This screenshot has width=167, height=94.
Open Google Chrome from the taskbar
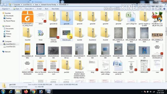33,92
